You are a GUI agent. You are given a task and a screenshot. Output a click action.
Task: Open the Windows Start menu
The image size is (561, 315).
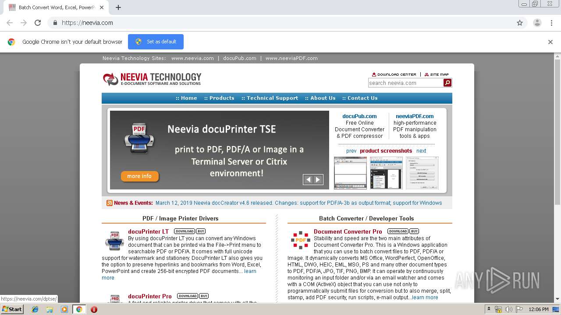(x=12, y=309)
